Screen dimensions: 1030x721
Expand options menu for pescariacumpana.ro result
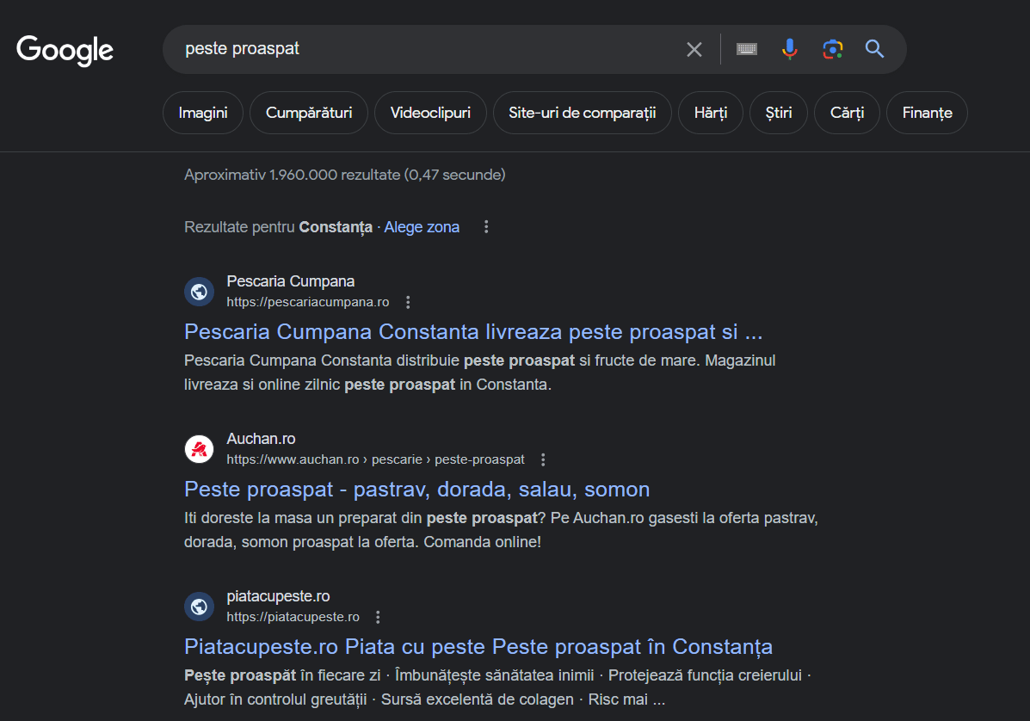(x=408, y=302)
